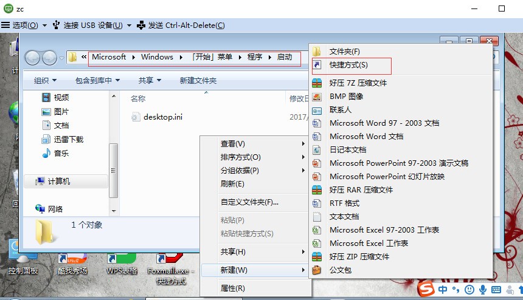
Task: Click the 视频 library icon in sidebar
Action: tap(46, 97)
